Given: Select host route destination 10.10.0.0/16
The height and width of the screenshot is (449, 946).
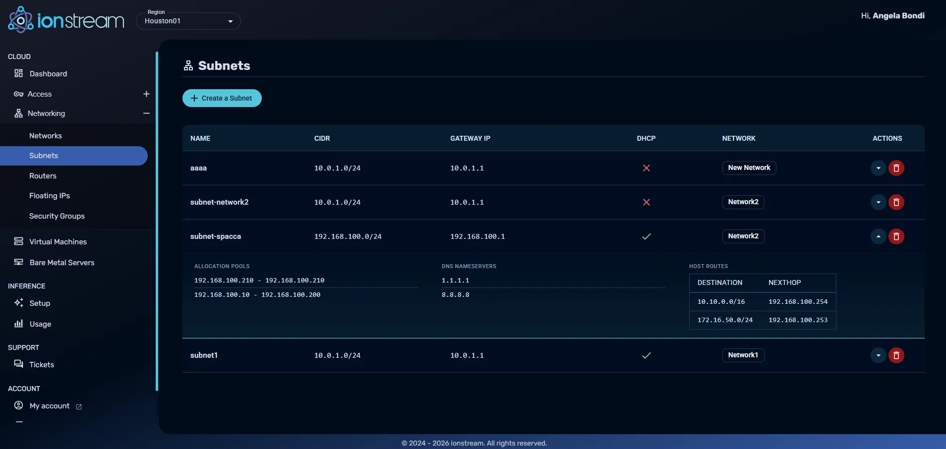Looking at the screenshot, I should (721, 301).
